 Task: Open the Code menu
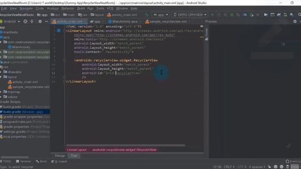40,8
